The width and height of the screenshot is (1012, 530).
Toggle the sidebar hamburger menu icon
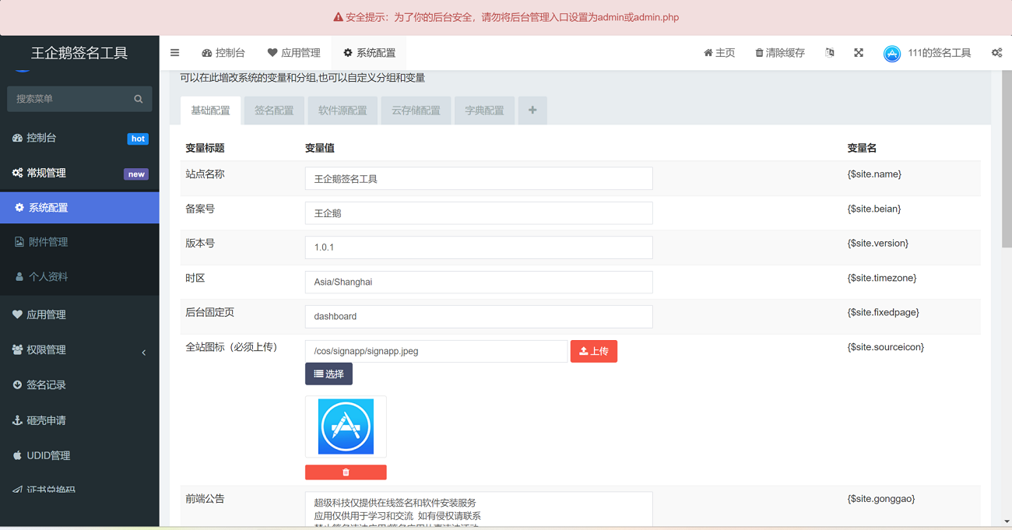click(x=174, y=53)
